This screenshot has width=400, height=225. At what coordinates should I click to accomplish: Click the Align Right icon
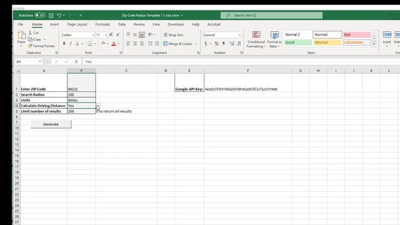pyautogui.click(x=142, y=44)
